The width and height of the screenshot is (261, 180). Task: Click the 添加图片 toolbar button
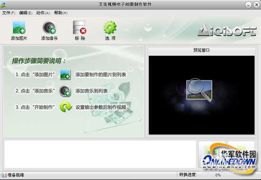pos(19,31)
